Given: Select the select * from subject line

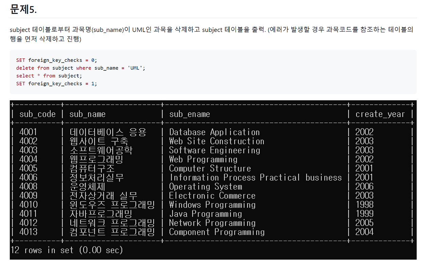Looking at the screenshot, I should click(49, 75).
